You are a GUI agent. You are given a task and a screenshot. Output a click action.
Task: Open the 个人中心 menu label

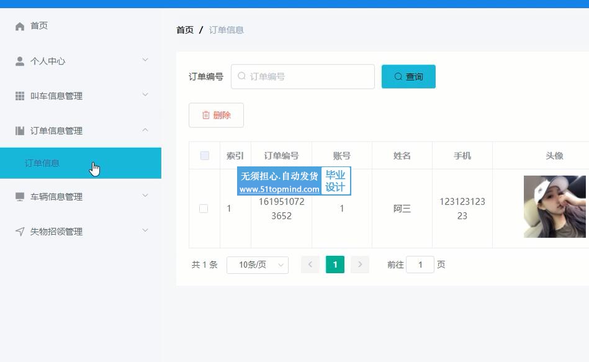tap(48, 61)
